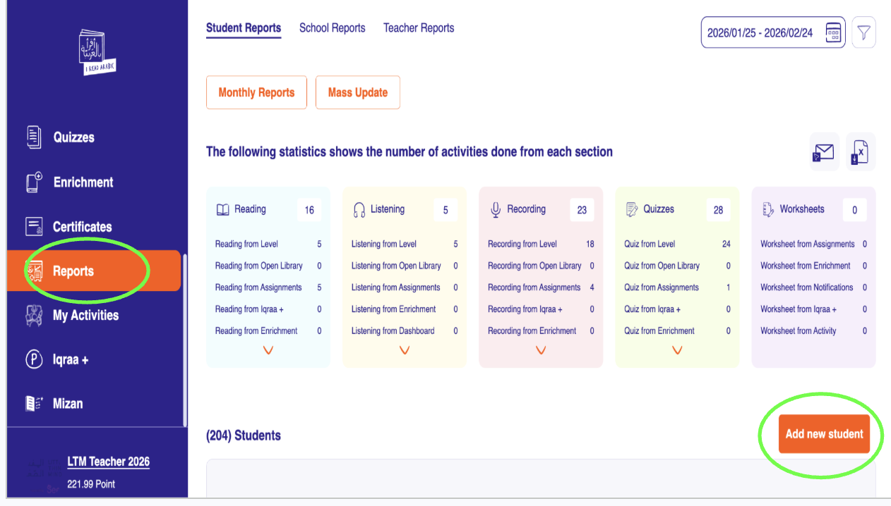Expand the Reading statistics card

point(268,350)
